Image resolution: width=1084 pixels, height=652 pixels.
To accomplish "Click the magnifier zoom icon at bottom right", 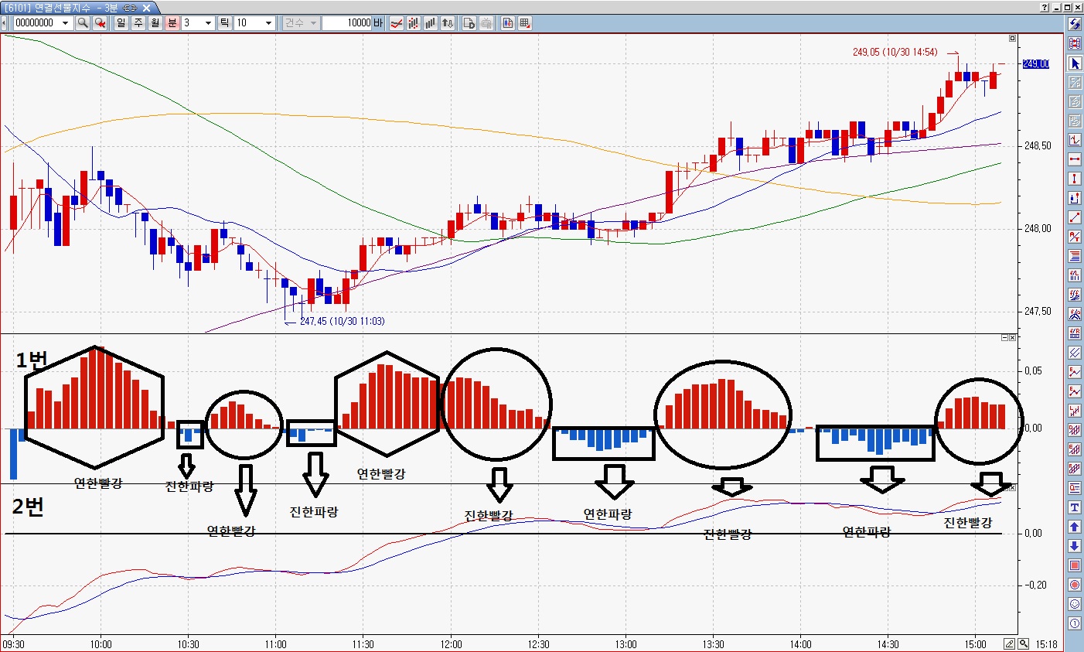I will (x=1024, y=643).
